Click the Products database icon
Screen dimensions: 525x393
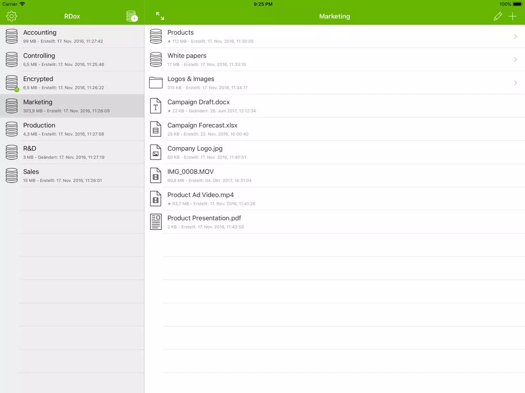coord(156,36)
